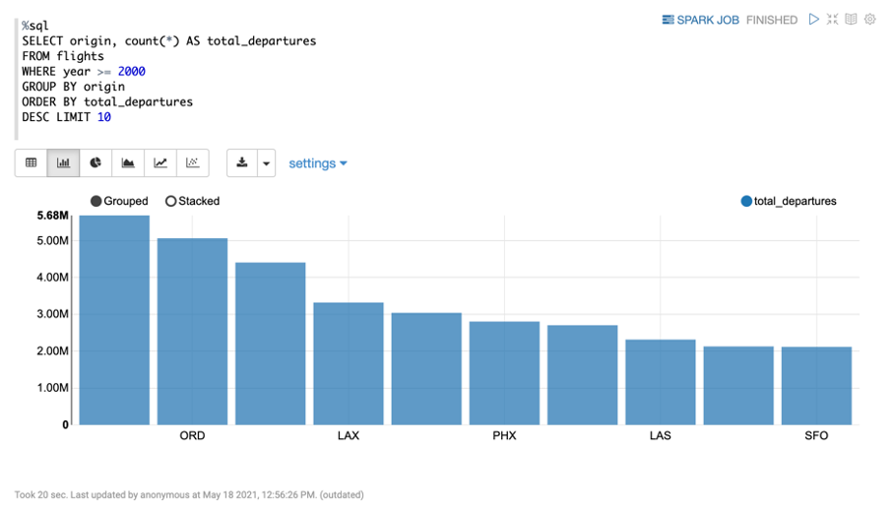This screenshot has width=894, height=506.
Task: Click the 'Took 20 sec' footer text
Action: click(x=189, y=494)
